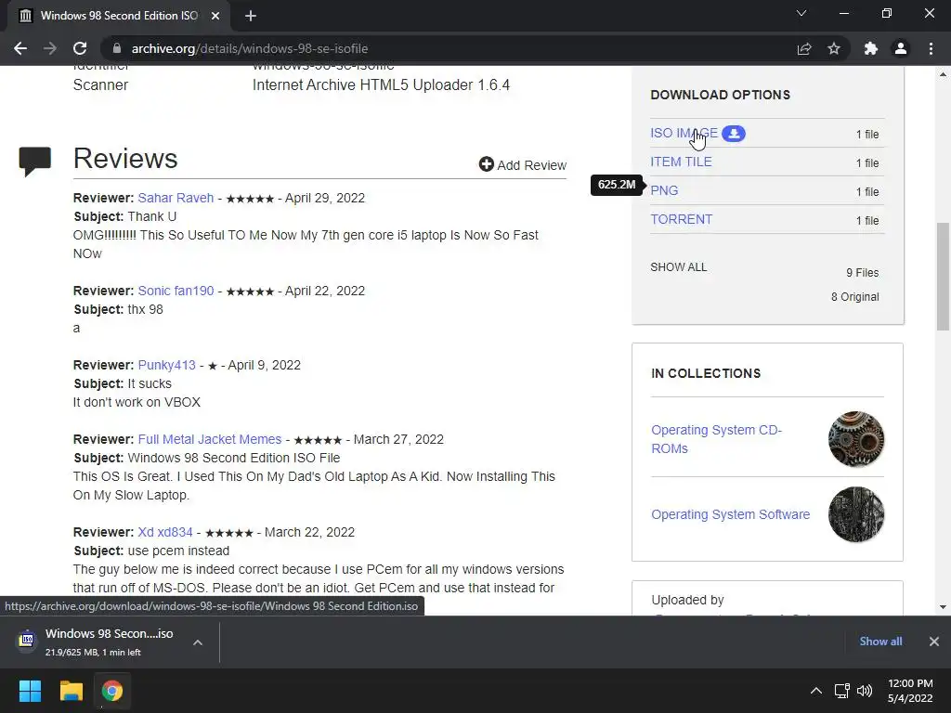Open Operating System Software collection
The width and height of the screenshot is (951, 713).
[730, 514]
